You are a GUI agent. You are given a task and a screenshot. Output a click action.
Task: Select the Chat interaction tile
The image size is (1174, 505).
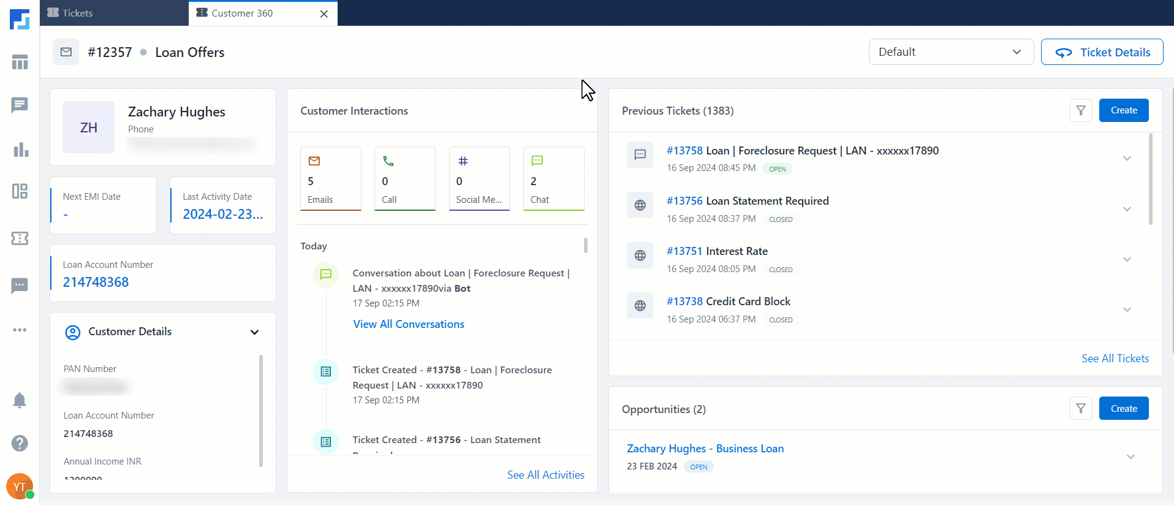(x=553, y=178)
